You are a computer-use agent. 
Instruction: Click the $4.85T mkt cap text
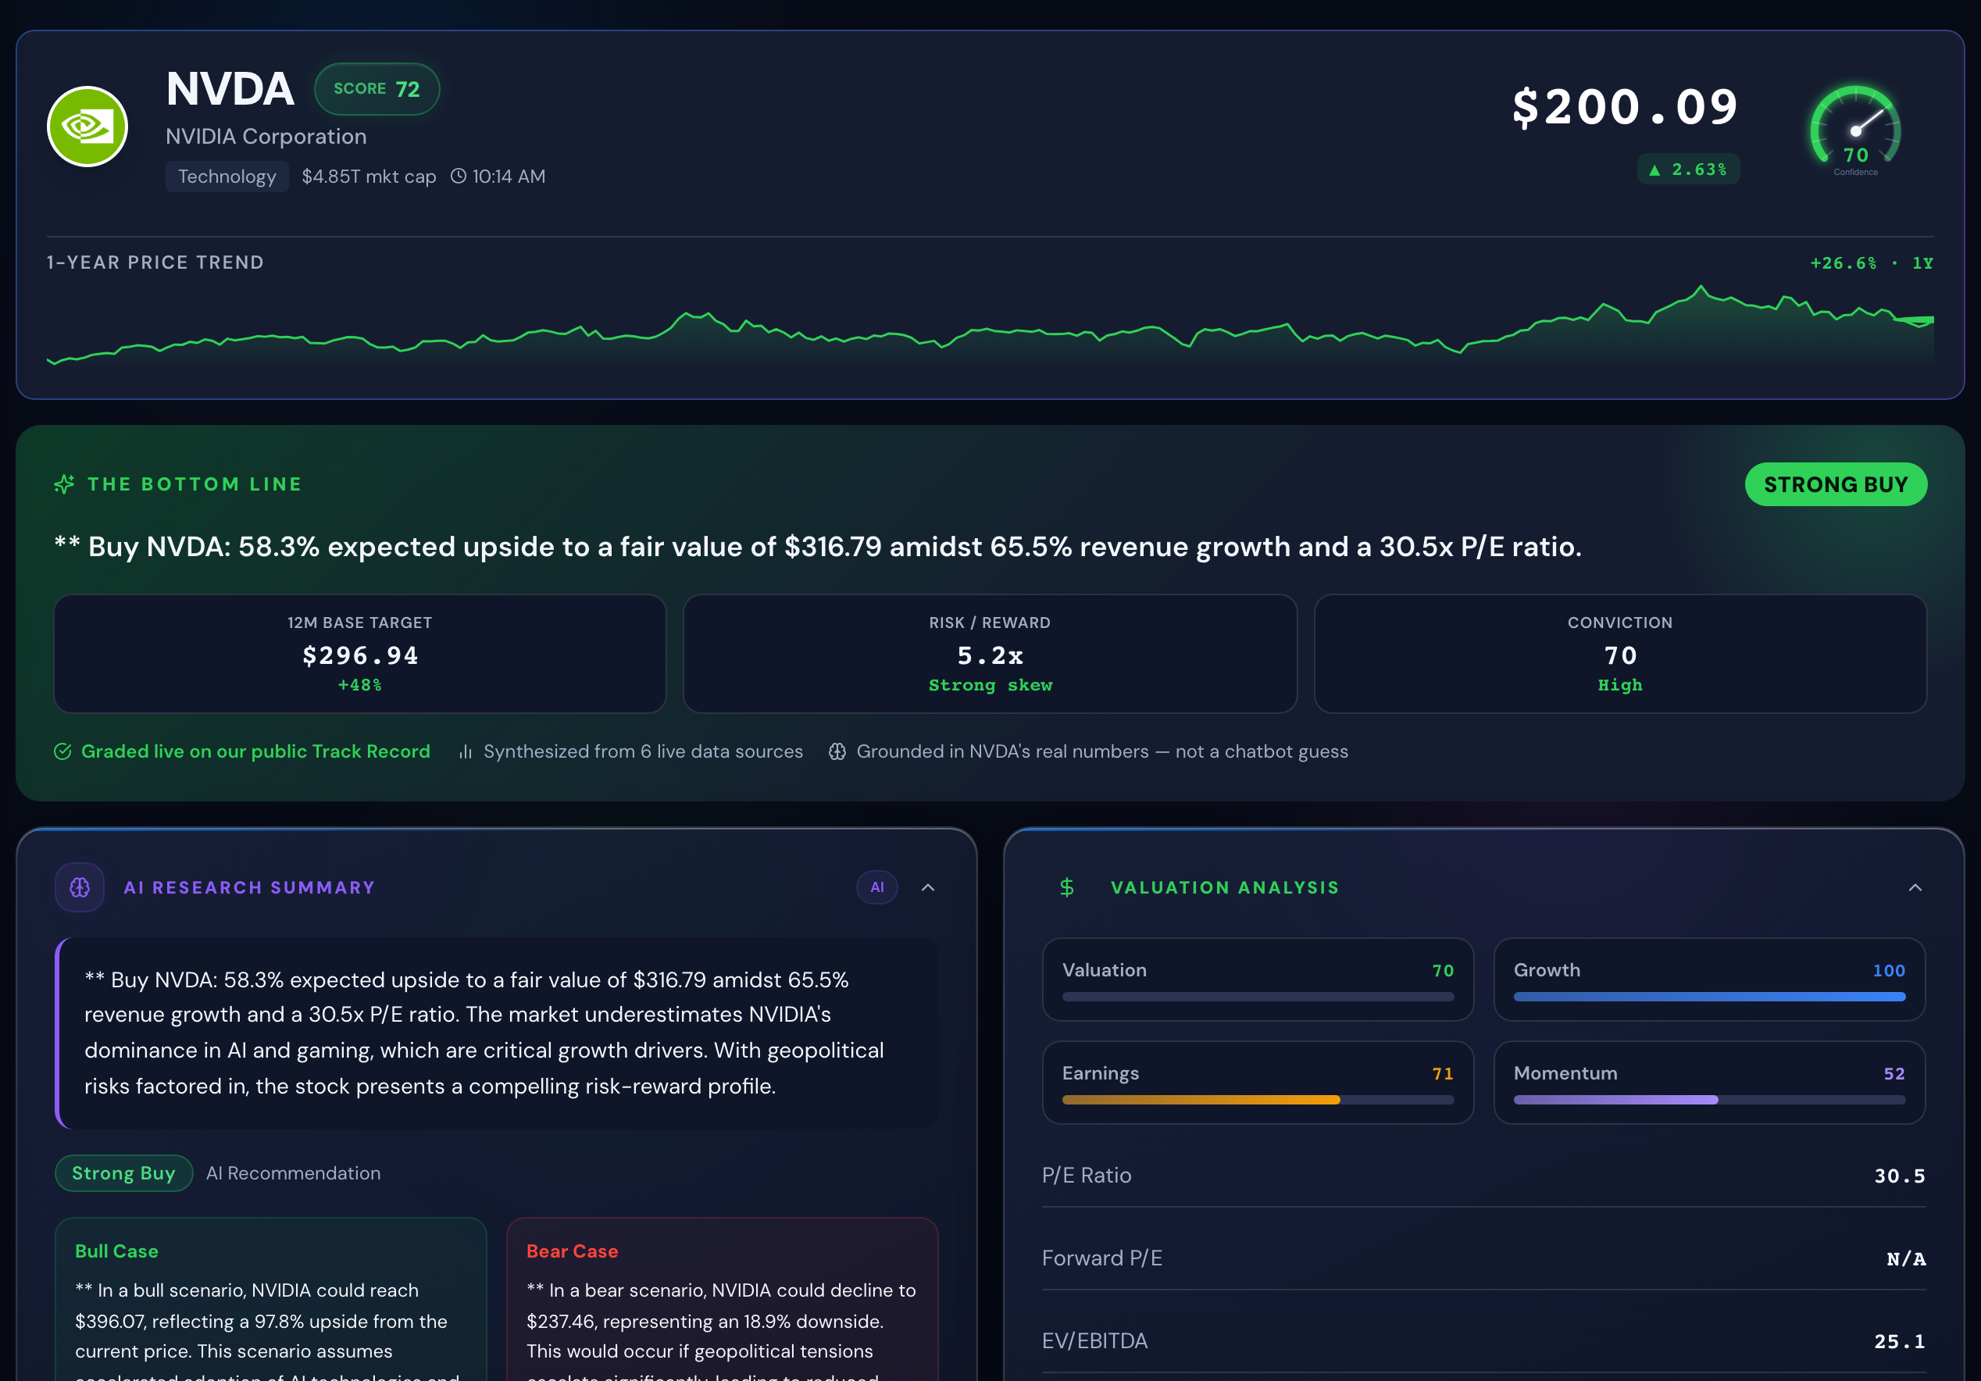(x=369, y=177)
